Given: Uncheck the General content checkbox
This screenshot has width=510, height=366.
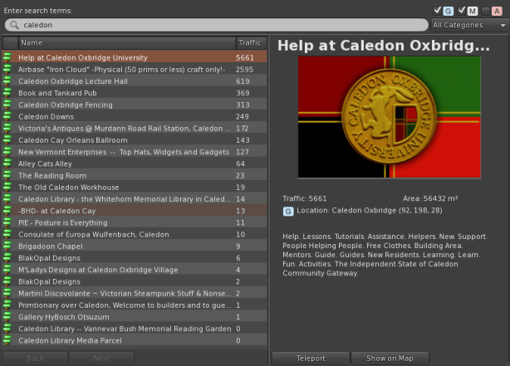Looking at the screenshot, I should tap(438, 11).
